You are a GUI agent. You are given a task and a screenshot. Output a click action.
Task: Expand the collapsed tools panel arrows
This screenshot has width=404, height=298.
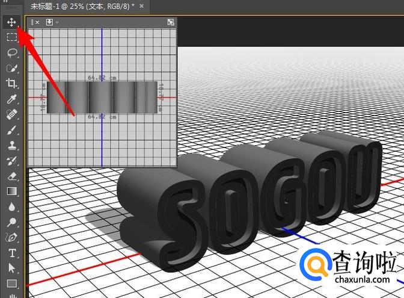5,1
